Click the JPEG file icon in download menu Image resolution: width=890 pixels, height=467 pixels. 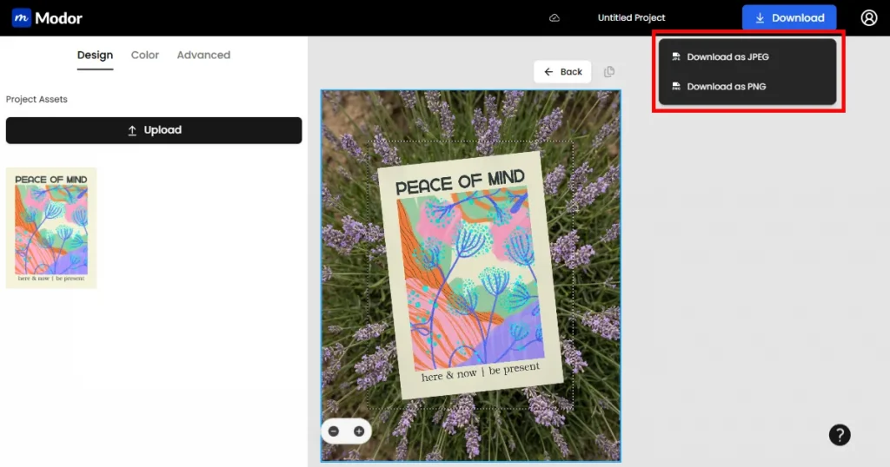(675, 57)
